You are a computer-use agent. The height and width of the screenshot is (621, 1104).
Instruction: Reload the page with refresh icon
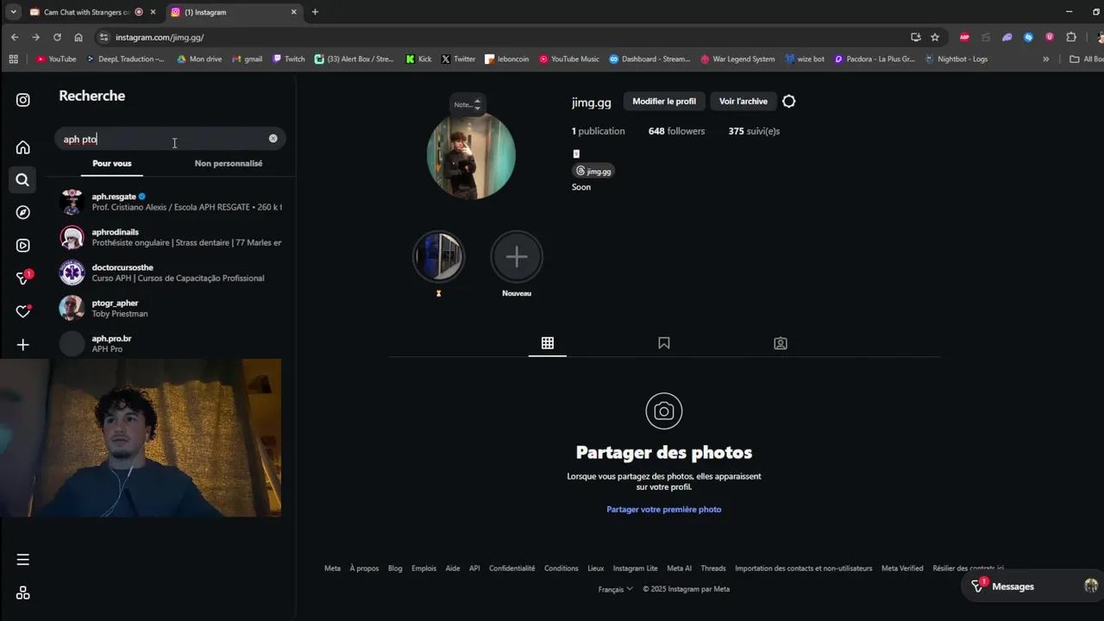(57, 37)
